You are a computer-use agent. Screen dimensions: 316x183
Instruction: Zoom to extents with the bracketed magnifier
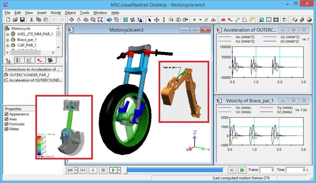point(100,20)
